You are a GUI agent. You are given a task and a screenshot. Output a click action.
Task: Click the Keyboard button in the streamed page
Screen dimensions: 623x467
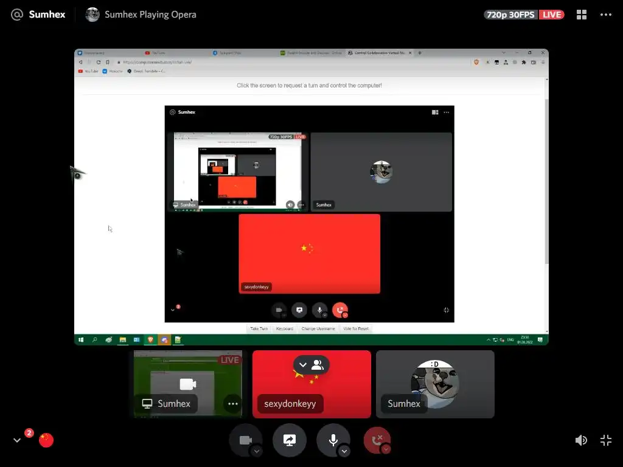tap(285, 329)
